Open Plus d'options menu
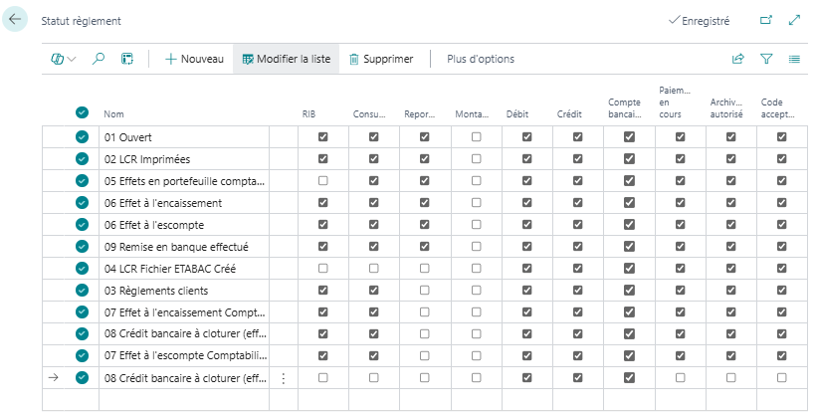817x412 pixels. point(481,59)
